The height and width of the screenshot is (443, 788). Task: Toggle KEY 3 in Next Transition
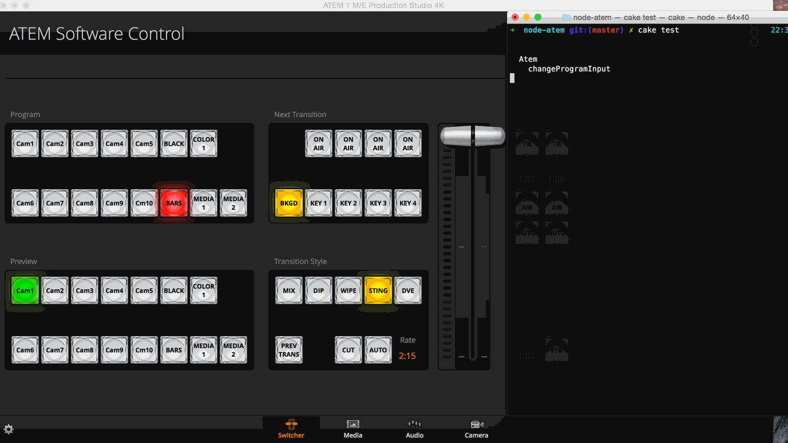click(x=378, y=203)
